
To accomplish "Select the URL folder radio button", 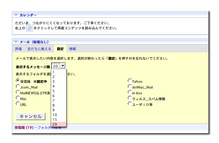I will 18,104.
